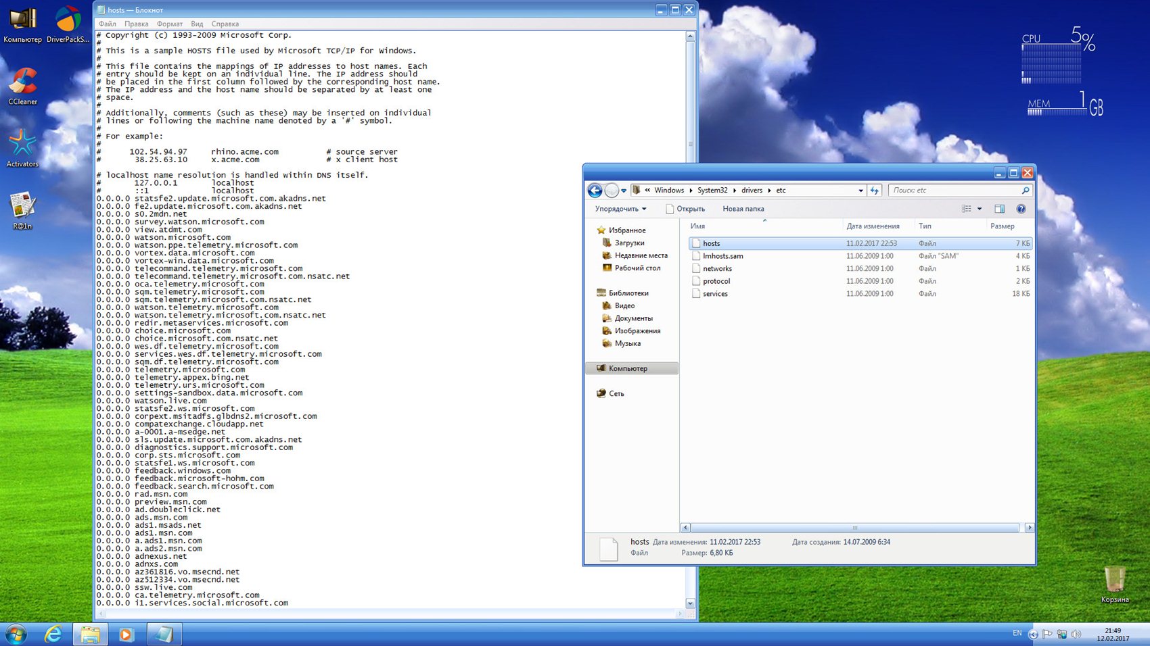Navigate to Windows in the breadcrumb
The image size is (1150, 646).
point(669,191)
